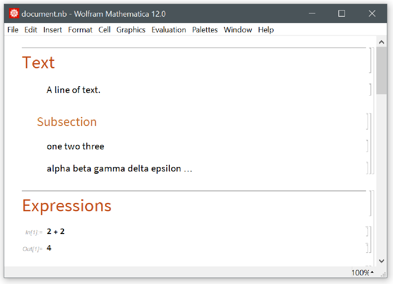393x284 pixels.
Task: Select the Out[1] output cell bracket
Action: [x=367, y=248]
